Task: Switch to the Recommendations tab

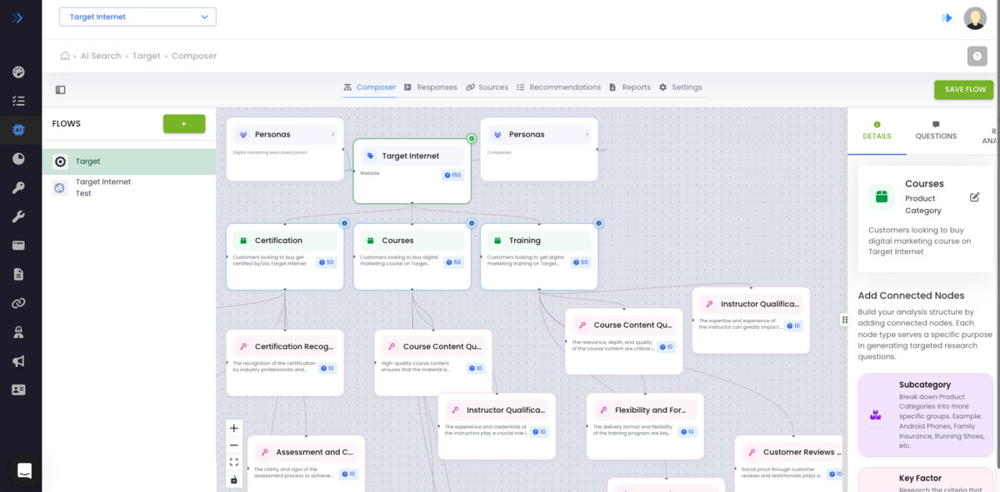Action: point(558,87)
